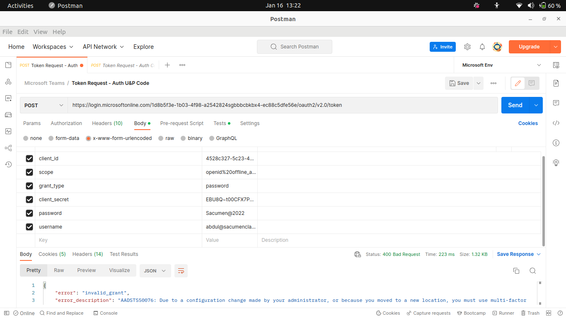
Task: Expand the Upgrade button arrow
Action: [556, 47]
